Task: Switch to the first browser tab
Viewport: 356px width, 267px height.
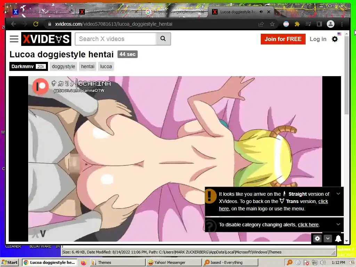Action: coord(42,12)
